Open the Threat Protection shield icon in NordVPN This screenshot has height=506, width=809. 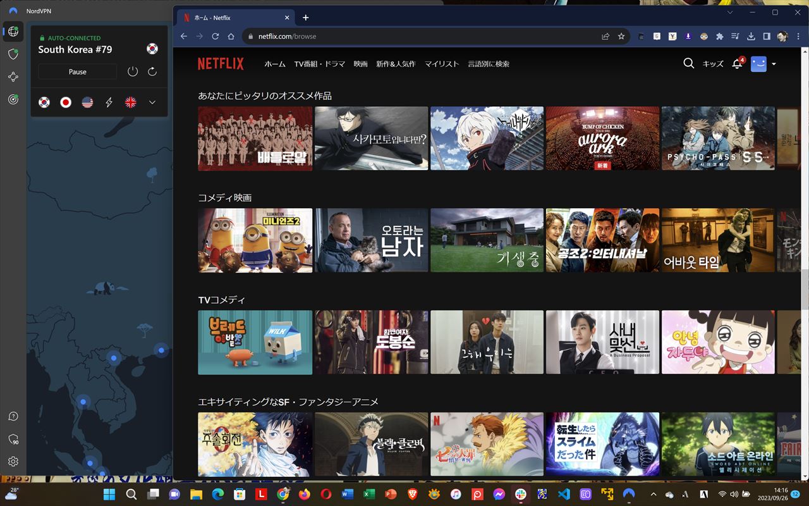point(13,54)
